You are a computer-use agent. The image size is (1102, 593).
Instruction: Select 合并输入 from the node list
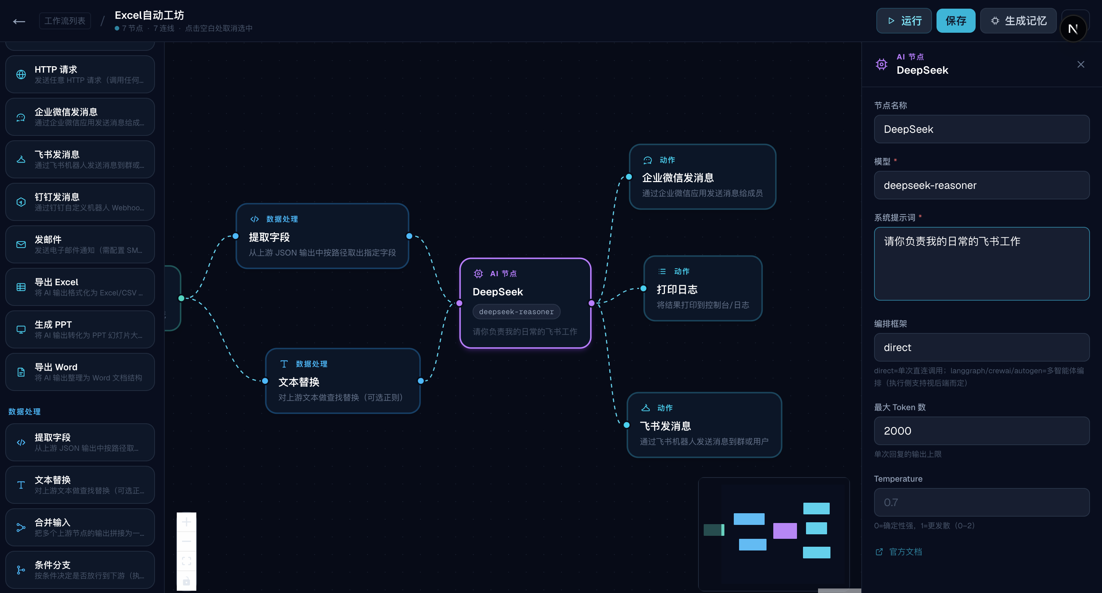click(x=80, y=527)
